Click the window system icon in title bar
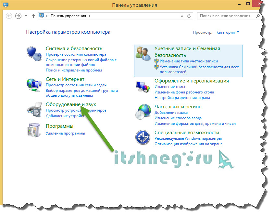 pos(6,5)
